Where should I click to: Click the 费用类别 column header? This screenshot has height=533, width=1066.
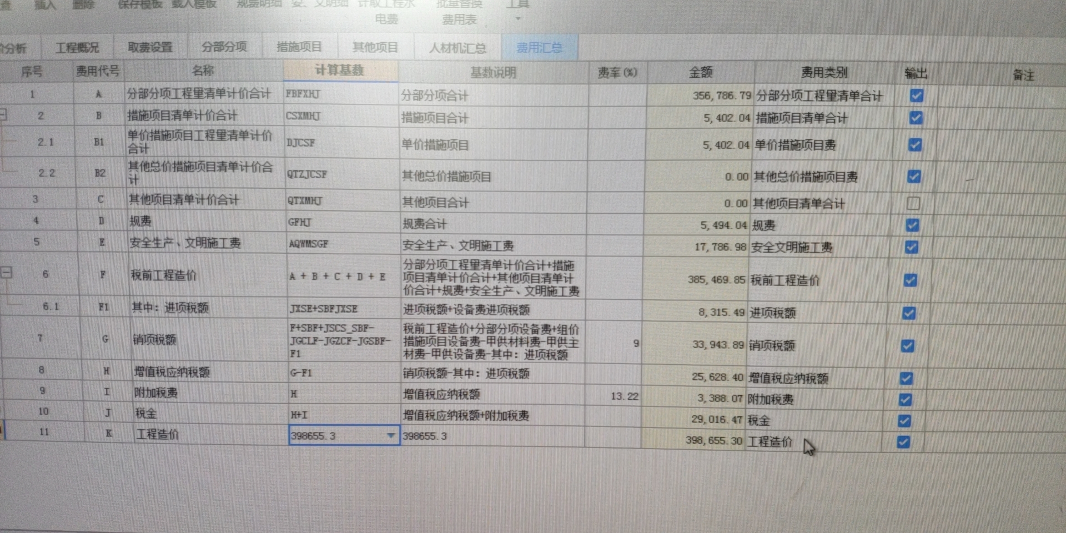tap(824, 73)
